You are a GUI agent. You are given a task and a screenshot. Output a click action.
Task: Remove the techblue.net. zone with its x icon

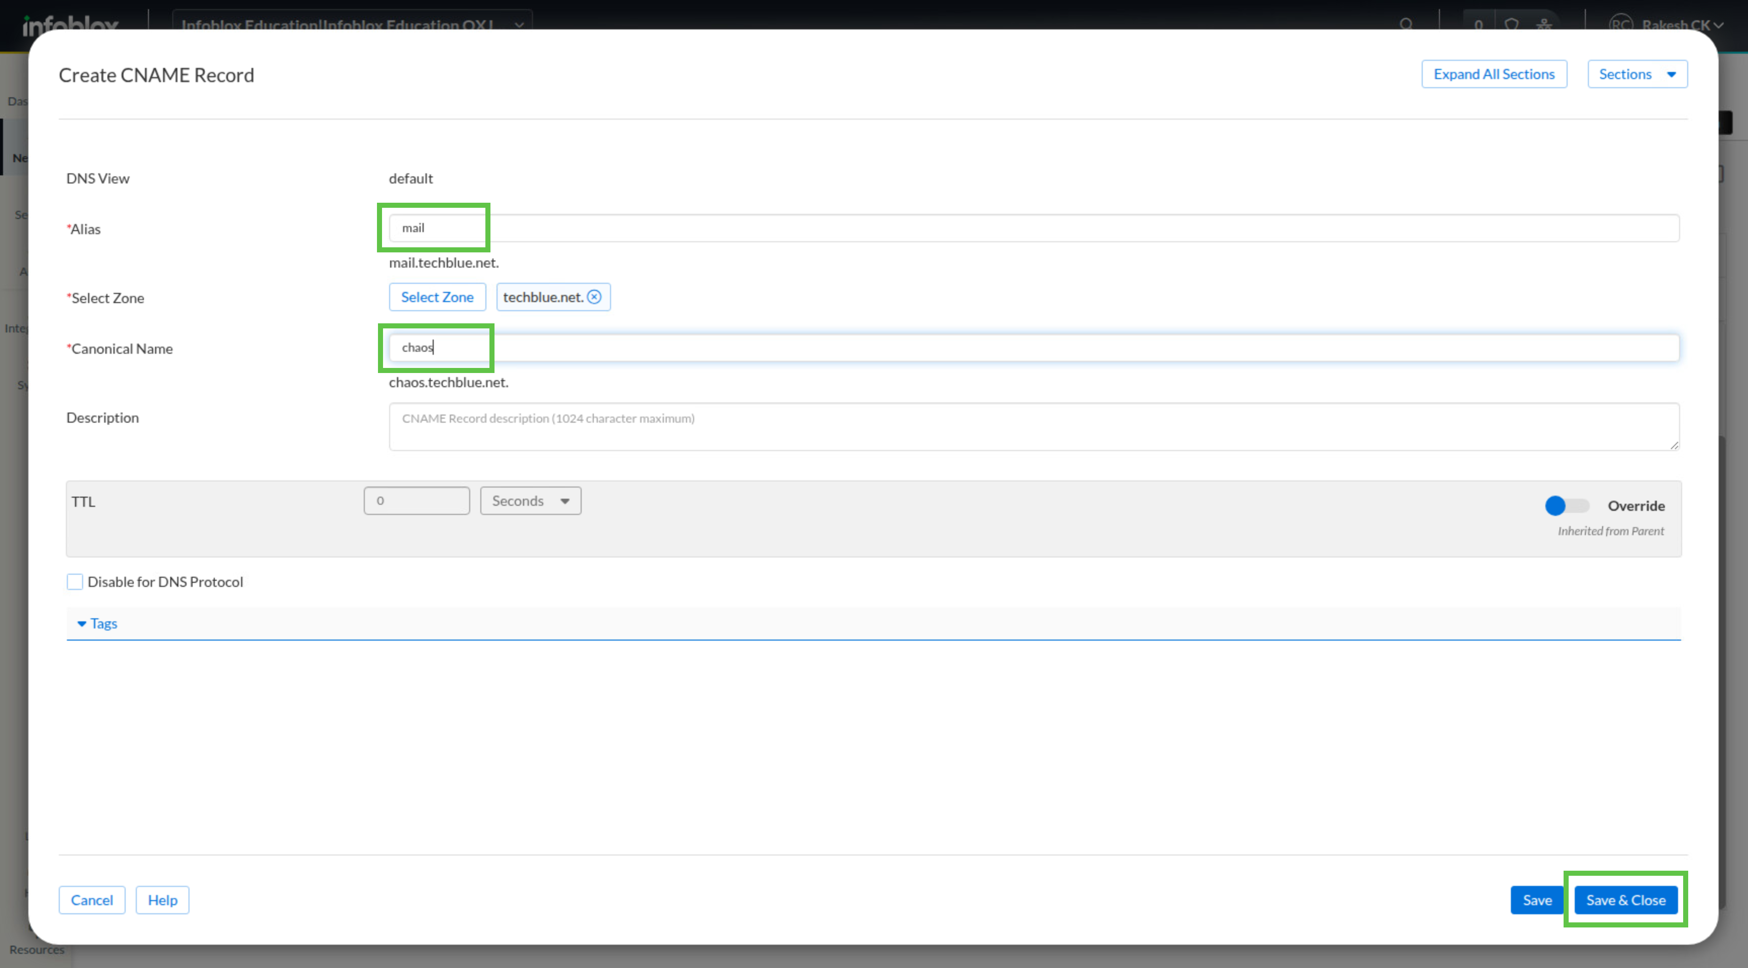point(594,297)
